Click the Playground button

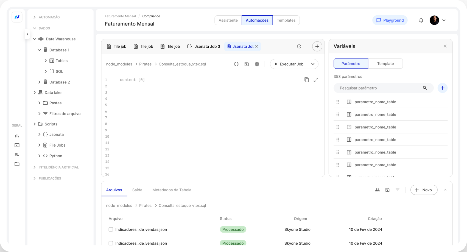[390, 20]
